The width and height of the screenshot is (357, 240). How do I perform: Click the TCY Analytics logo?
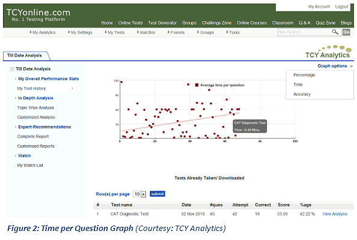click(x=328, y=52)
